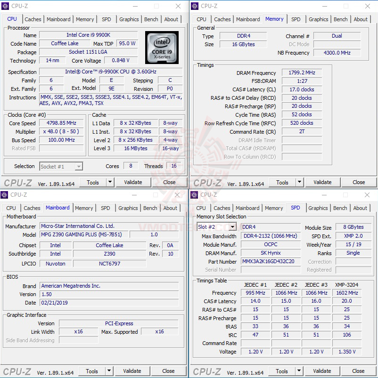Viewport: 378px width, 378px height.
Task: Click the Memory window's title bar CPU-Z icon
Action: pos(195,6)
